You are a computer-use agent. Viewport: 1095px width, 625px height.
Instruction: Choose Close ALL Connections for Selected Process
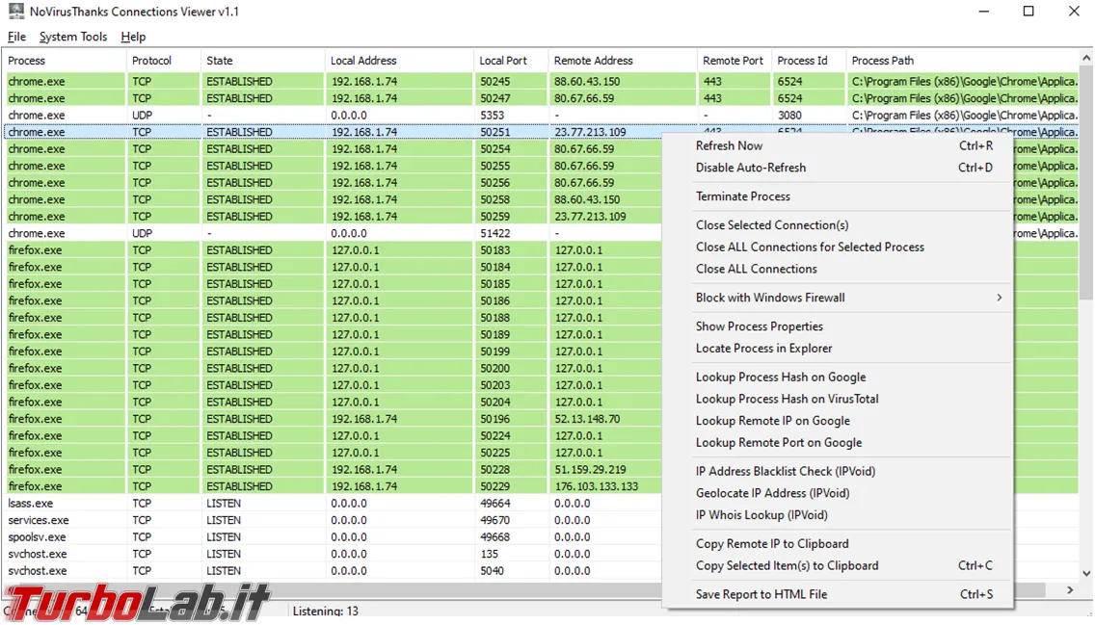(837, 247)
